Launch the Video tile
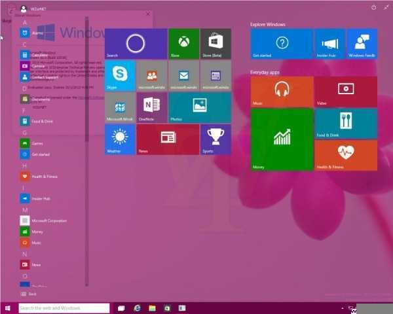 pos(346,92)
